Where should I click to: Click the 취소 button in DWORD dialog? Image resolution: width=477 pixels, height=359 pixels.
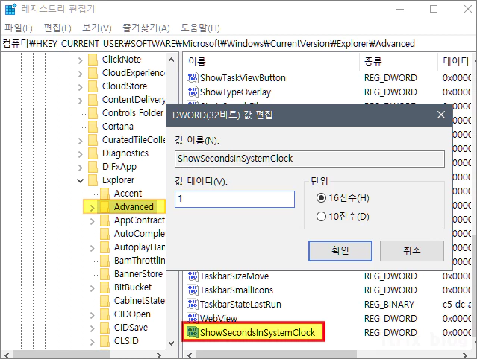pos(411,251)
